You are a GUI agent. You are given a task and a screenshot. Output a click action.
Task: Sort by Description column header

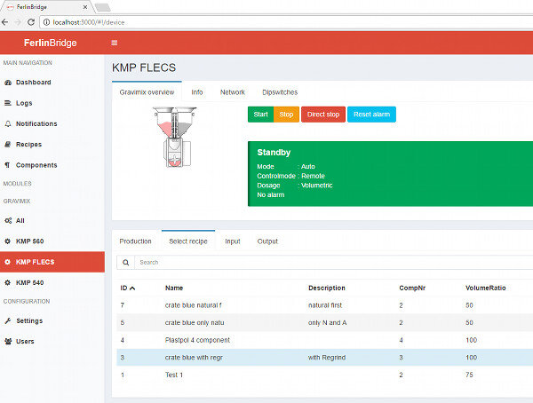(327, 288)
